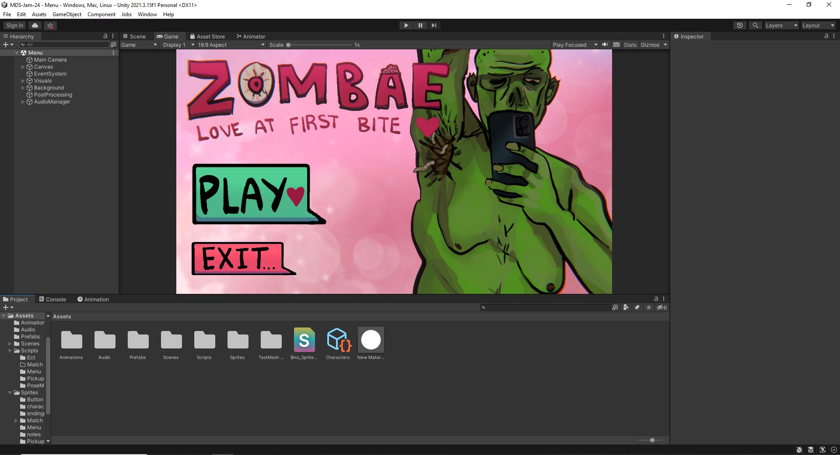The width and height of the screenshot is (840, 455).
Task: Open the Menu scene's three-dot options
Action: click(113, 53)
